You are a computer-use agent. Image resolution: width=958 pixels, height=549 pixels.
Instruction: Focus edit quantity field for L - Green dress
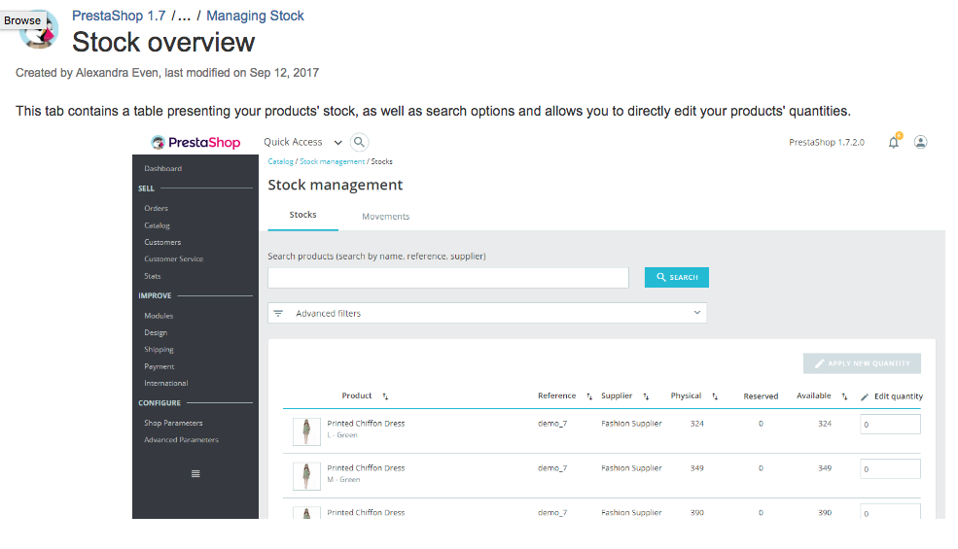point(890,425)
